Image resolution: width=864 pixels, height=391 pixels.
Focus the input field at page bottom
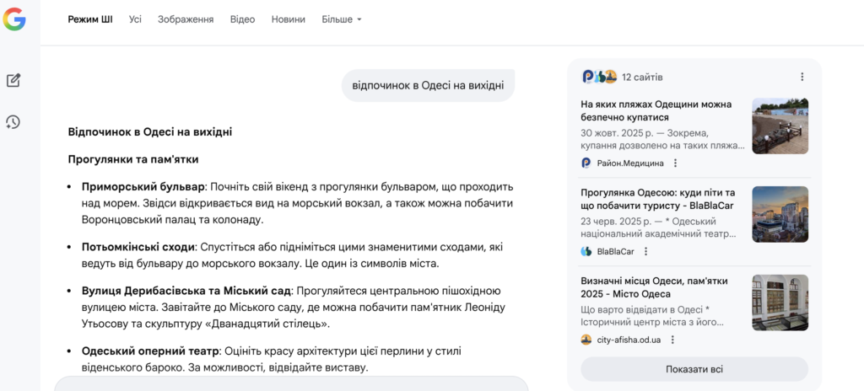click(x=291, y=384)
